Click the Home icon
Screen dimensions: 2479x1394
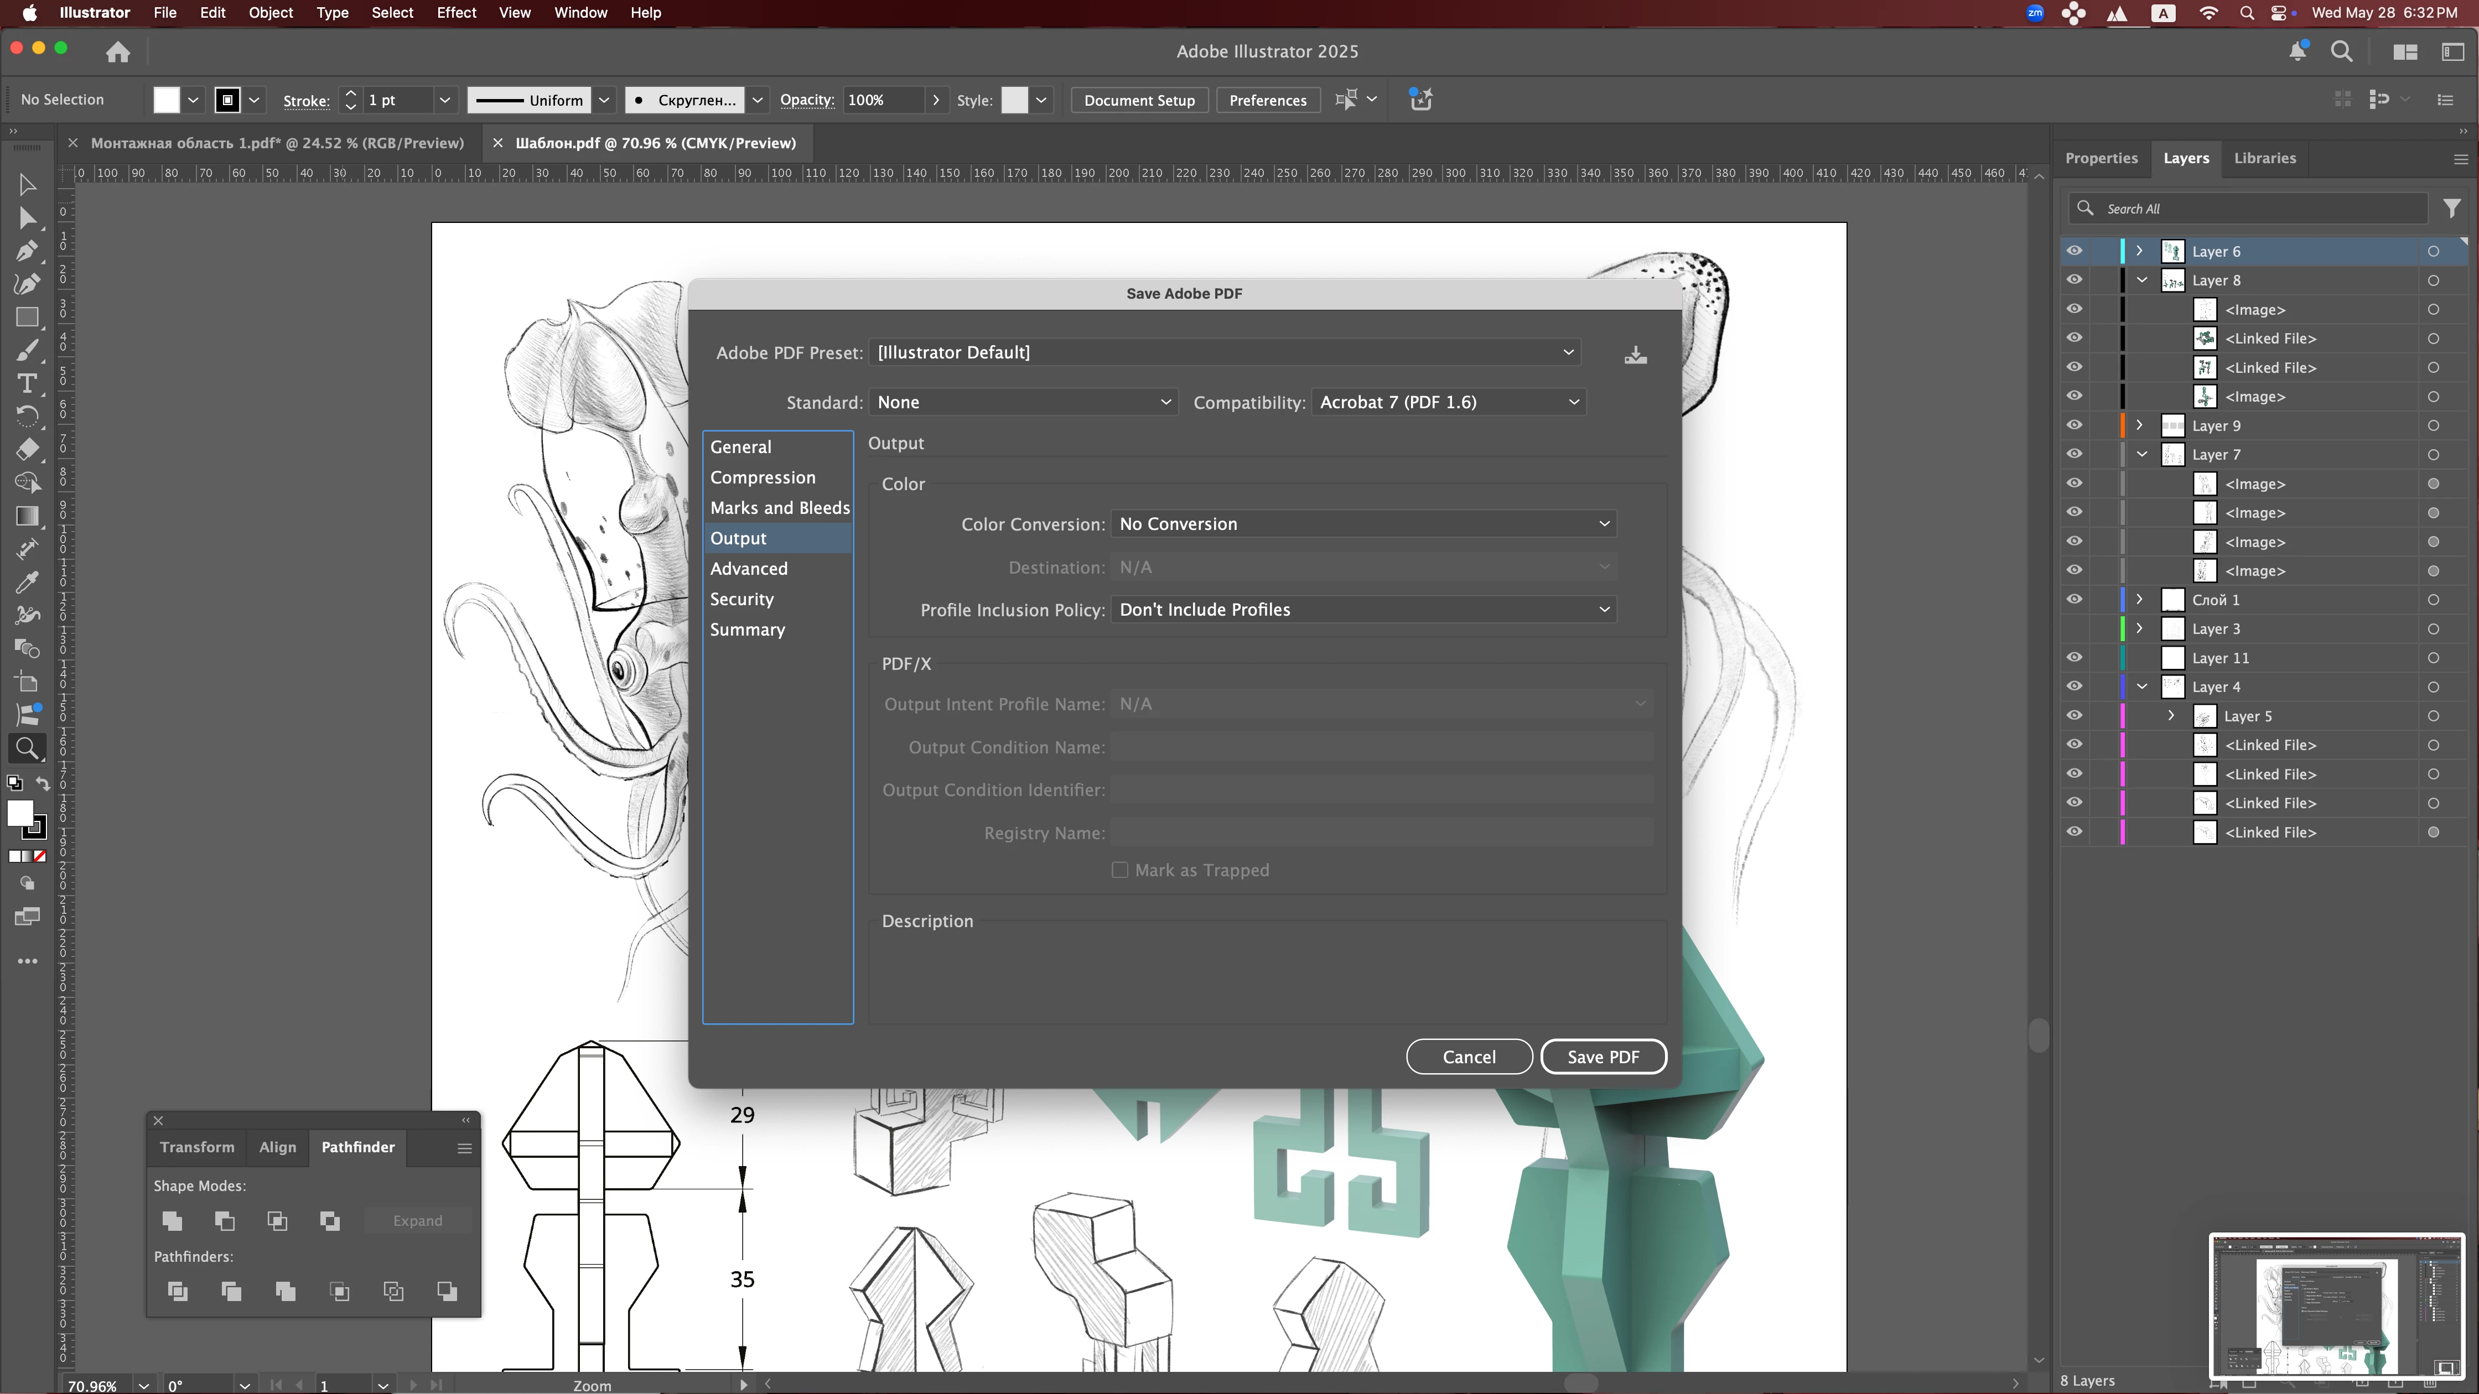coord(117,52)
